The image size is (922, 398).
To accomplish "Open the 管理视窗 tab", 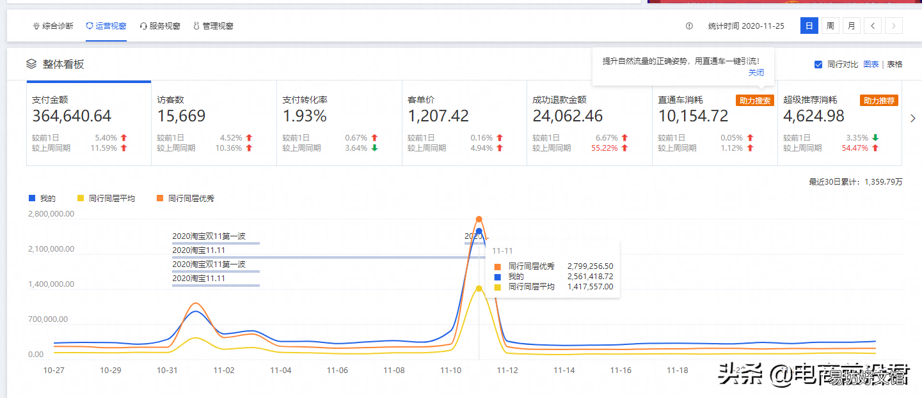I will (x=213, y=26).
